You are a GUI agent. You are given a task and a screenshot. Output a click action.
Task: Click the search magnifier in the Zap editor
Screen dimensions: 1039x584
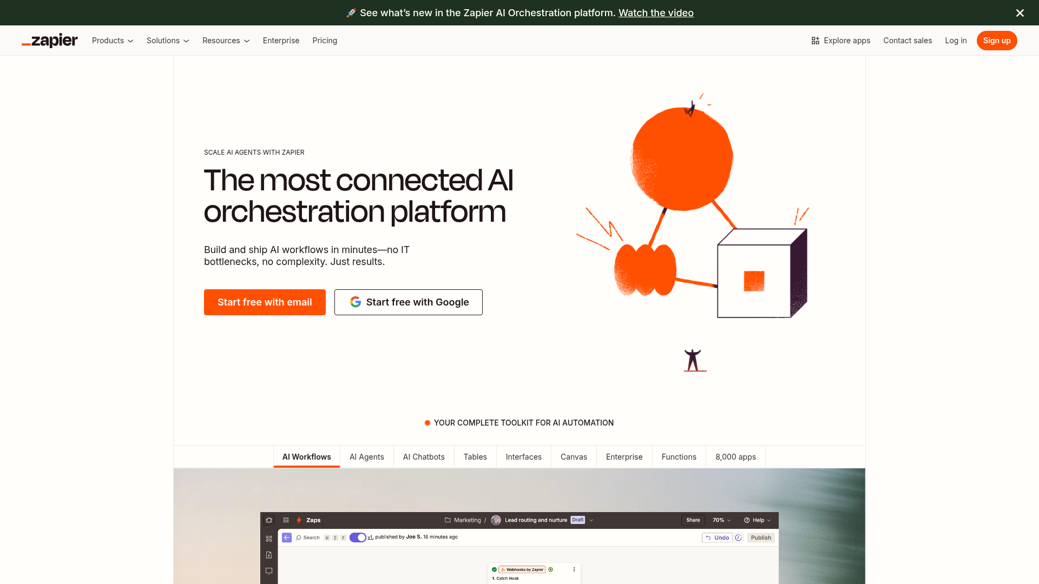tap(298, 537)
